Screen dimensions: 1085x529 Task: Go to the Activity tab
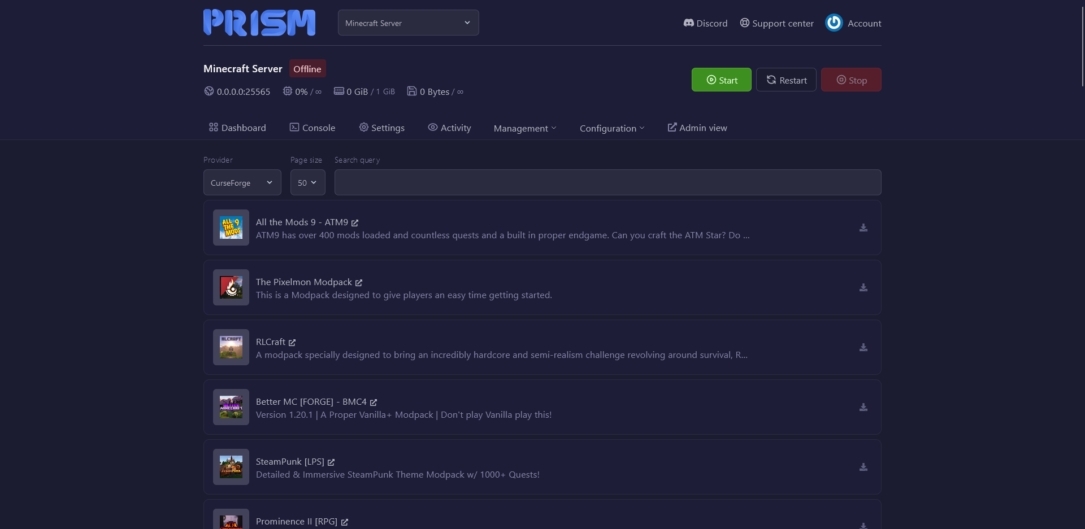click(x=449, y=128)
